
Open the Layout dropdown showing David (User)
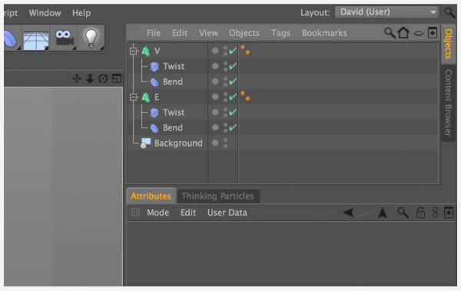click(386, 12)
